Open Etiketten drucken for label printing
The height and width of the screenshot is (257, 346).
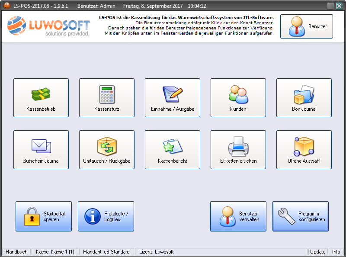pos(238,149)
